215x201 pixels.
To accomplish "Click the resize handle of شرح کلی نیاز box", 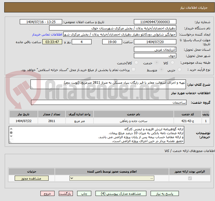I will click(32, 88).
